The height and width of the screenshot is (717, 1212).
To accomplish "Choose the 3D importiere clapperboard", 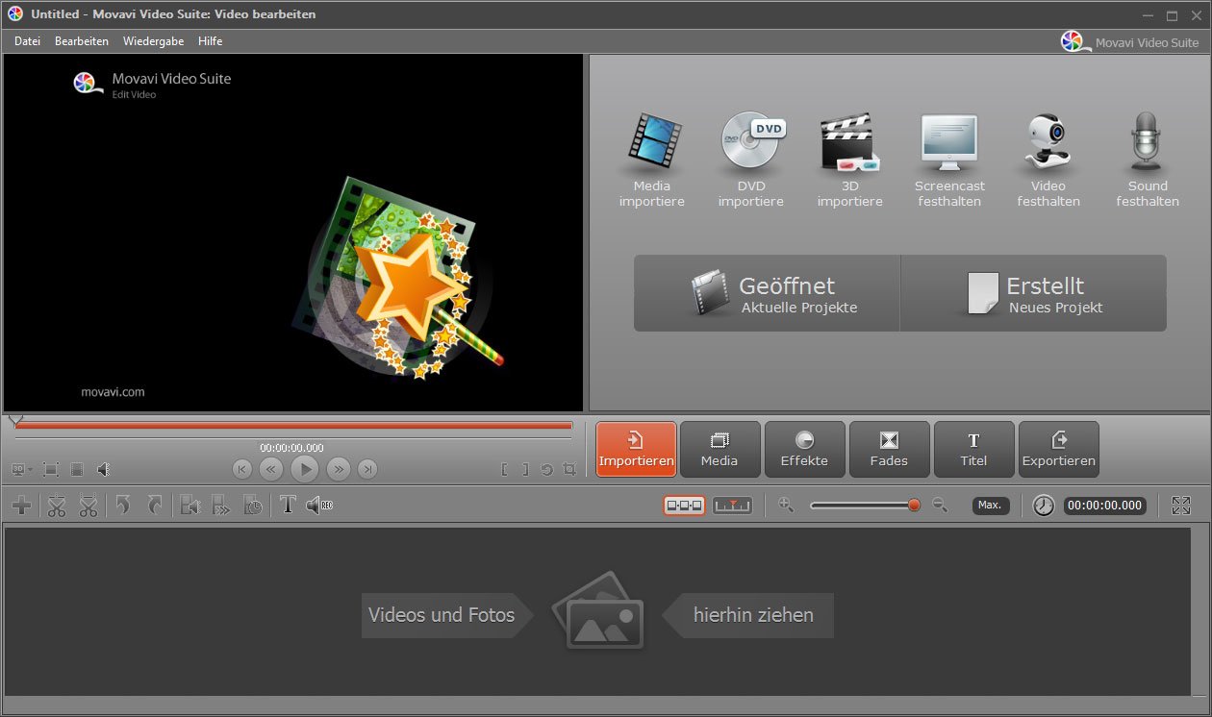I will pyautogui.click(x=850, y=143).
